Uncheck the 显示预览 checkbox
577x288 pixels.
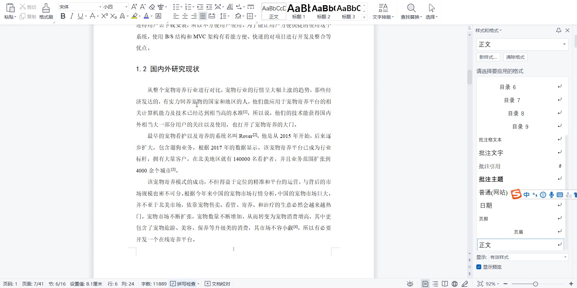[x=479, y=267]
